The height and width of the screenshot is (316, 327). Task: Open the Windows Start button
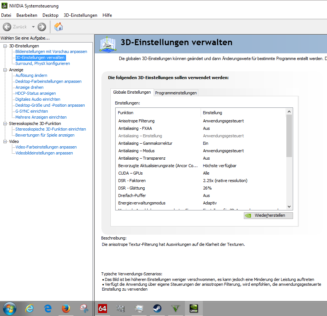10,309
